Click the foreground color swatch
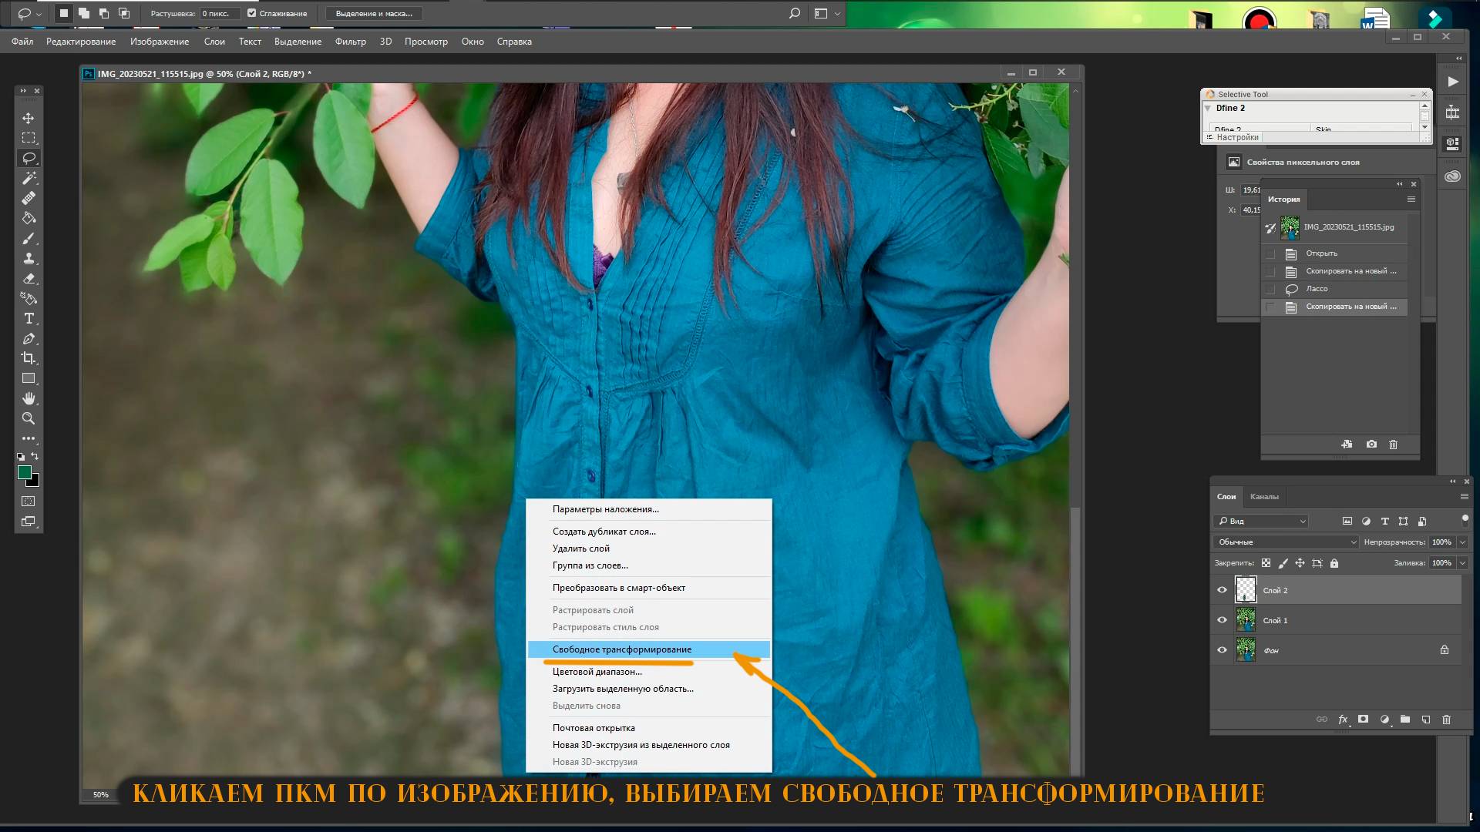Image resolution: width=1480 pixels, height=832 pixels. pyautogui.click(x=25, y=472)
